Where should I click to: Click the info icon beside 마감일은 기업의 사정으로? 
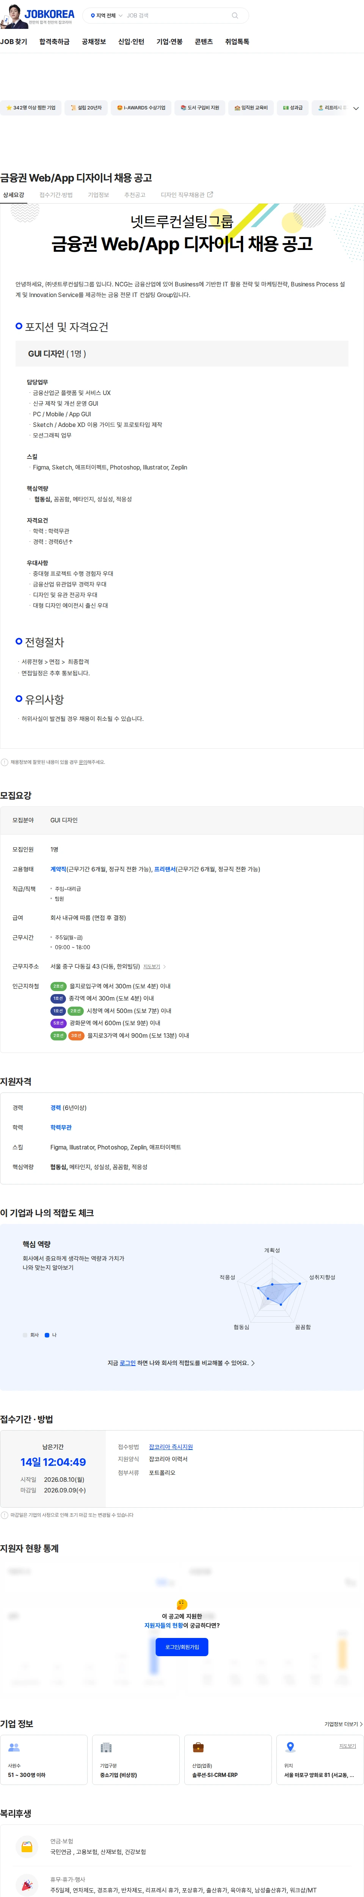point(5,1515)
